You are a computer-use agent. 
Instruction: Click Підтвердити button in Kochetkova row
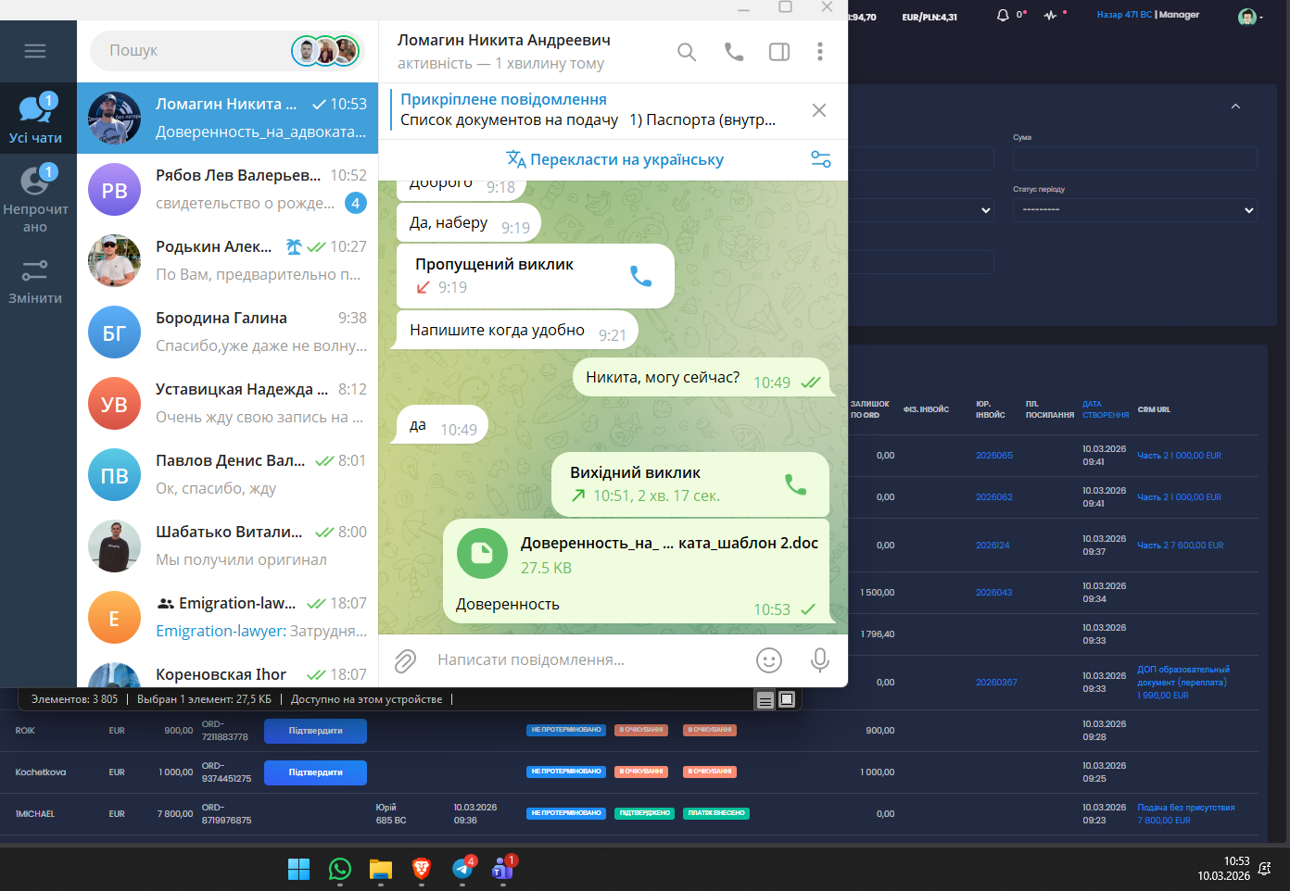click(x=315, y=772)
